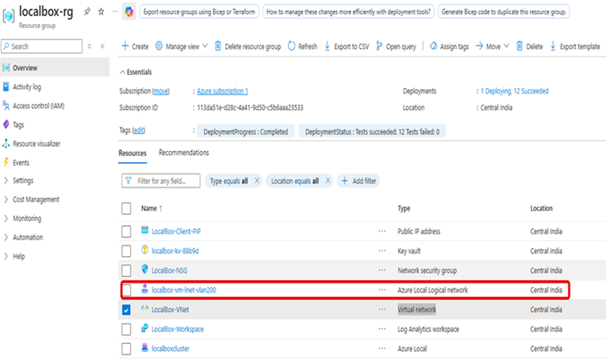606x359 pixels.
Task: Check the localbox-vm-lnet-vlan200 checkbox
Action: coord(126,290)
